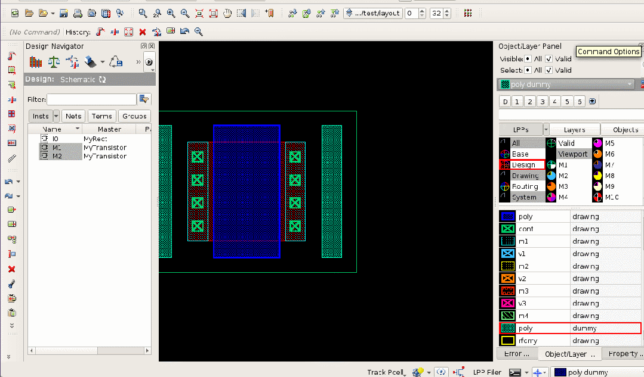The width and height of the screenshot is (644, 377).
Task: Open the Error tab at bottom
Action: [x=517, y=354]
